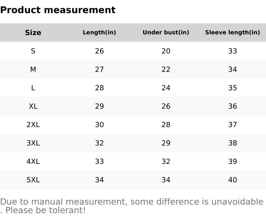Select the 3XL size row label
266x223 pixels.
(x=33, y=143)
